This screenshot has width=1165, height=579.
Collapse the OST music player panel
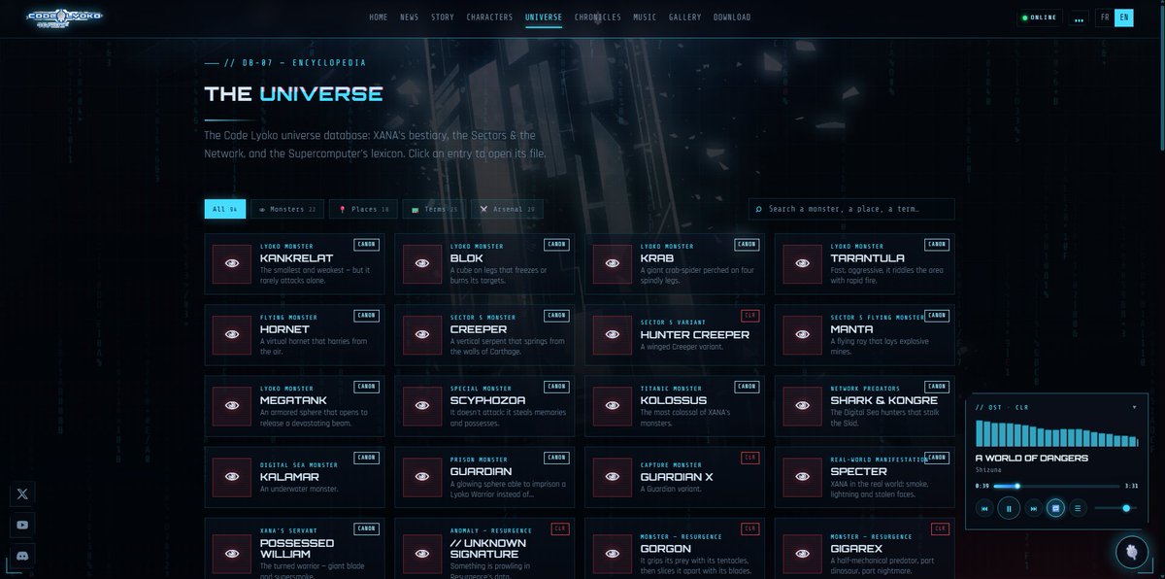point(1134,407)
